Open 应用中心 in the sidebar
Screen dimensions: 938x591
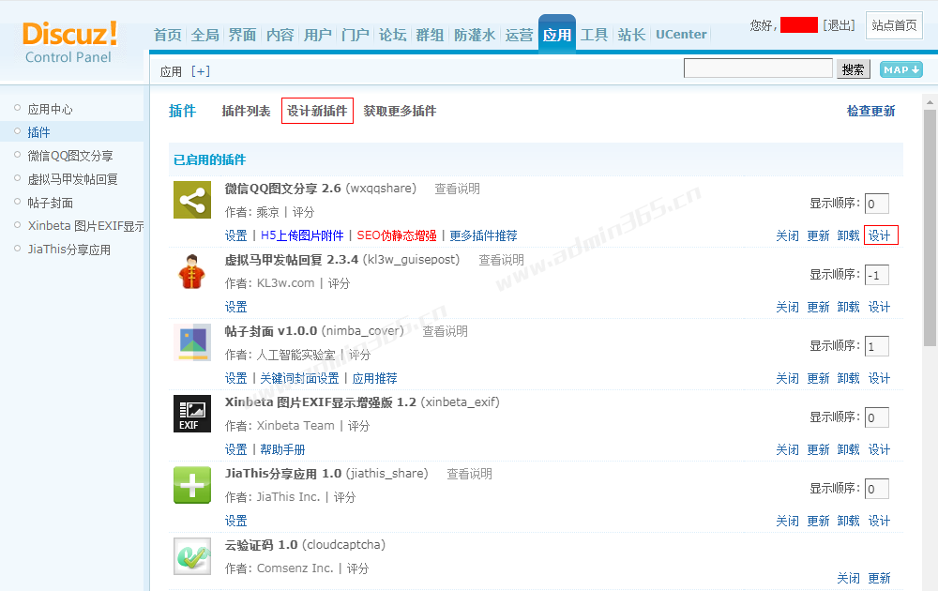[51, 109]
